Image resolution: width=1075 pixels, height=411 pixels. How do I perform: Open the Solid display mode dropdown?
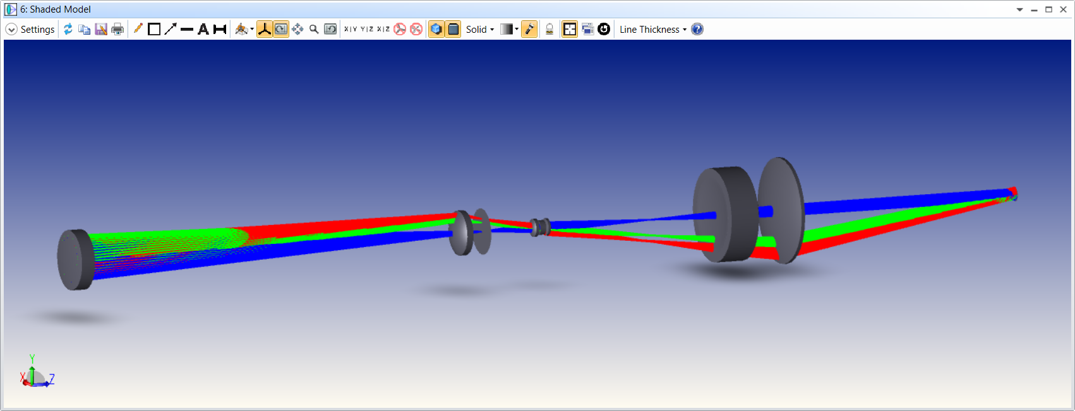pyautogui.click(x=480, y=29)
